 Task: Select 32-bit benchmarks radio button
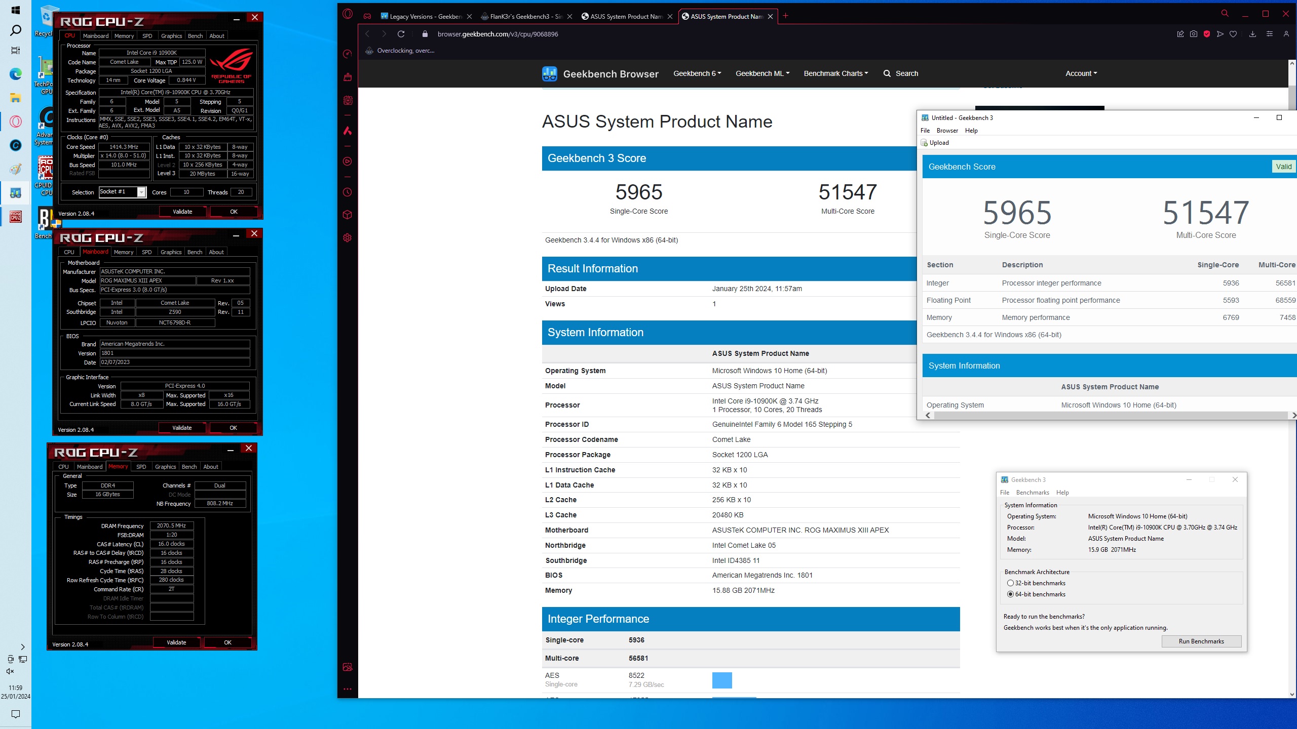1010,583
